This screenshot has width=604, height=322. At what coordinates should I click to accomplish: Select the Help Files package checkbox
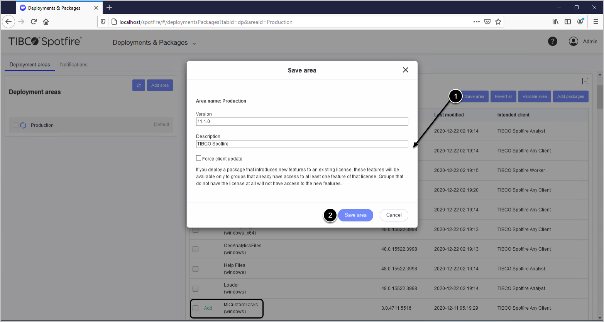coord(196,269)
